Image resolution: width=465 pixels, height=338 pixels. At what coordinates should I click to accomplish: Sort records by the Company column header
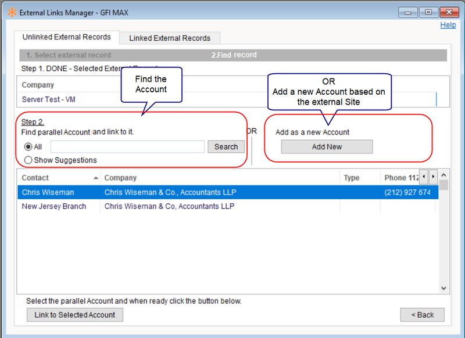click(x=122, y=178)
